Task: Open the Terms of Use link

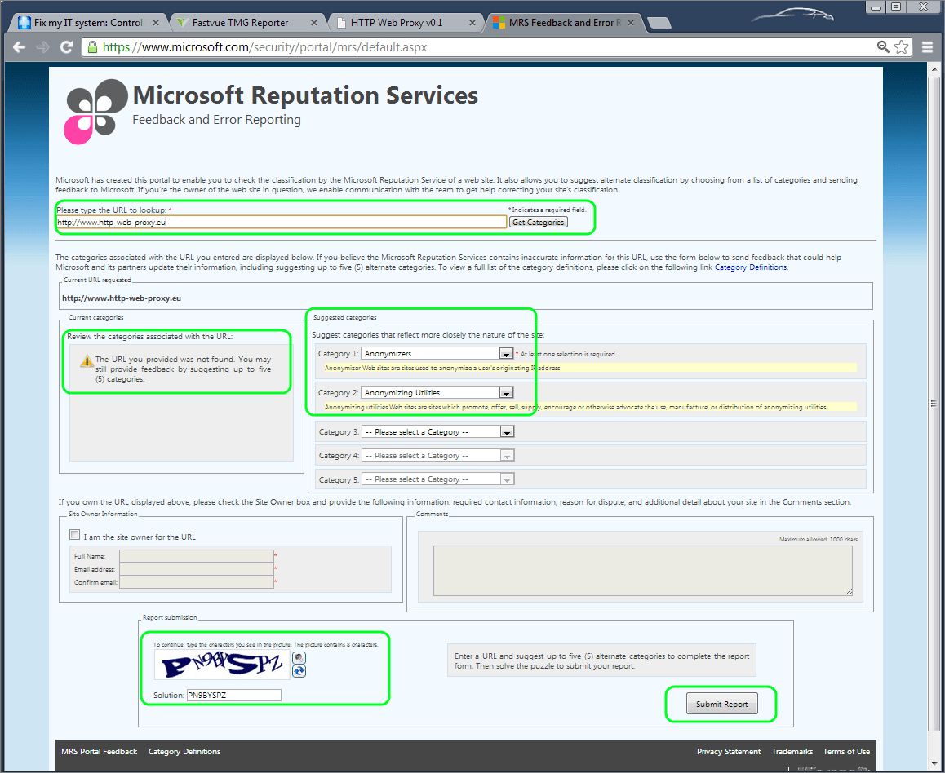Action: pos(846,751)
